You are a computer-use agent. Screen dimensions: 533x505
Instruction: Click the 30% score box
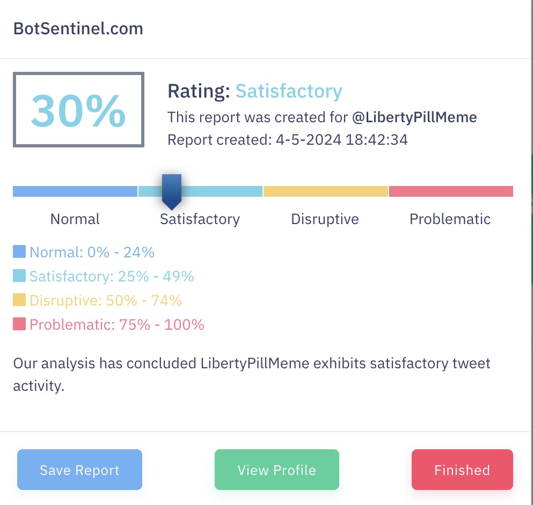[x=78, y=110]
